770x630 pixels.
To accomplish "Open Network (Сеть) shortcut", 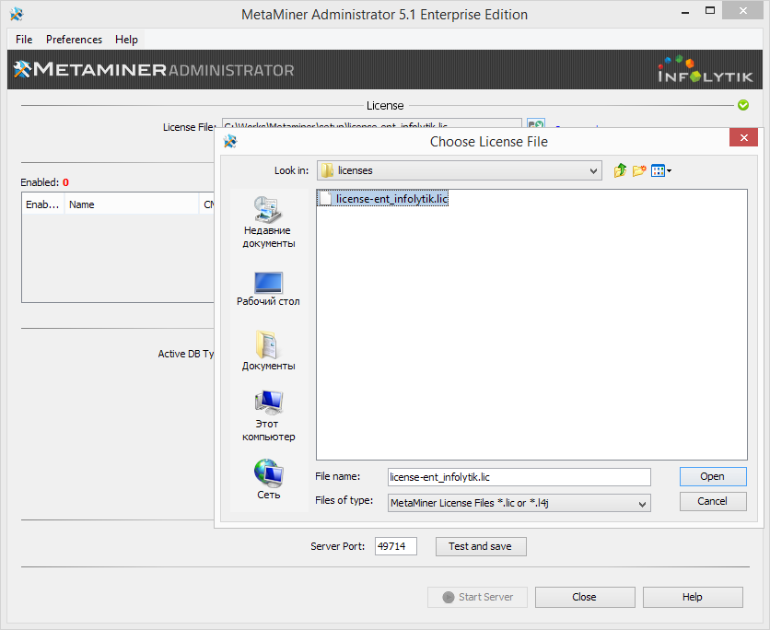I will pyautogui.click(x=268, y=479).
